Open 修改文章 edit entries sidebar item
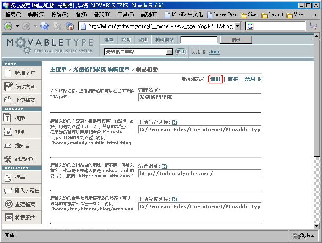 (x=22, y=86)
